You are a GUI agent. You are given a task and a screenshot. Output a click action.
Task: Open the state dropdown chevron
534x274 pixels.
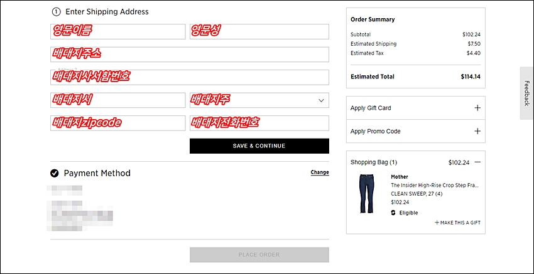pyautogui.click(x=321, y=100)
